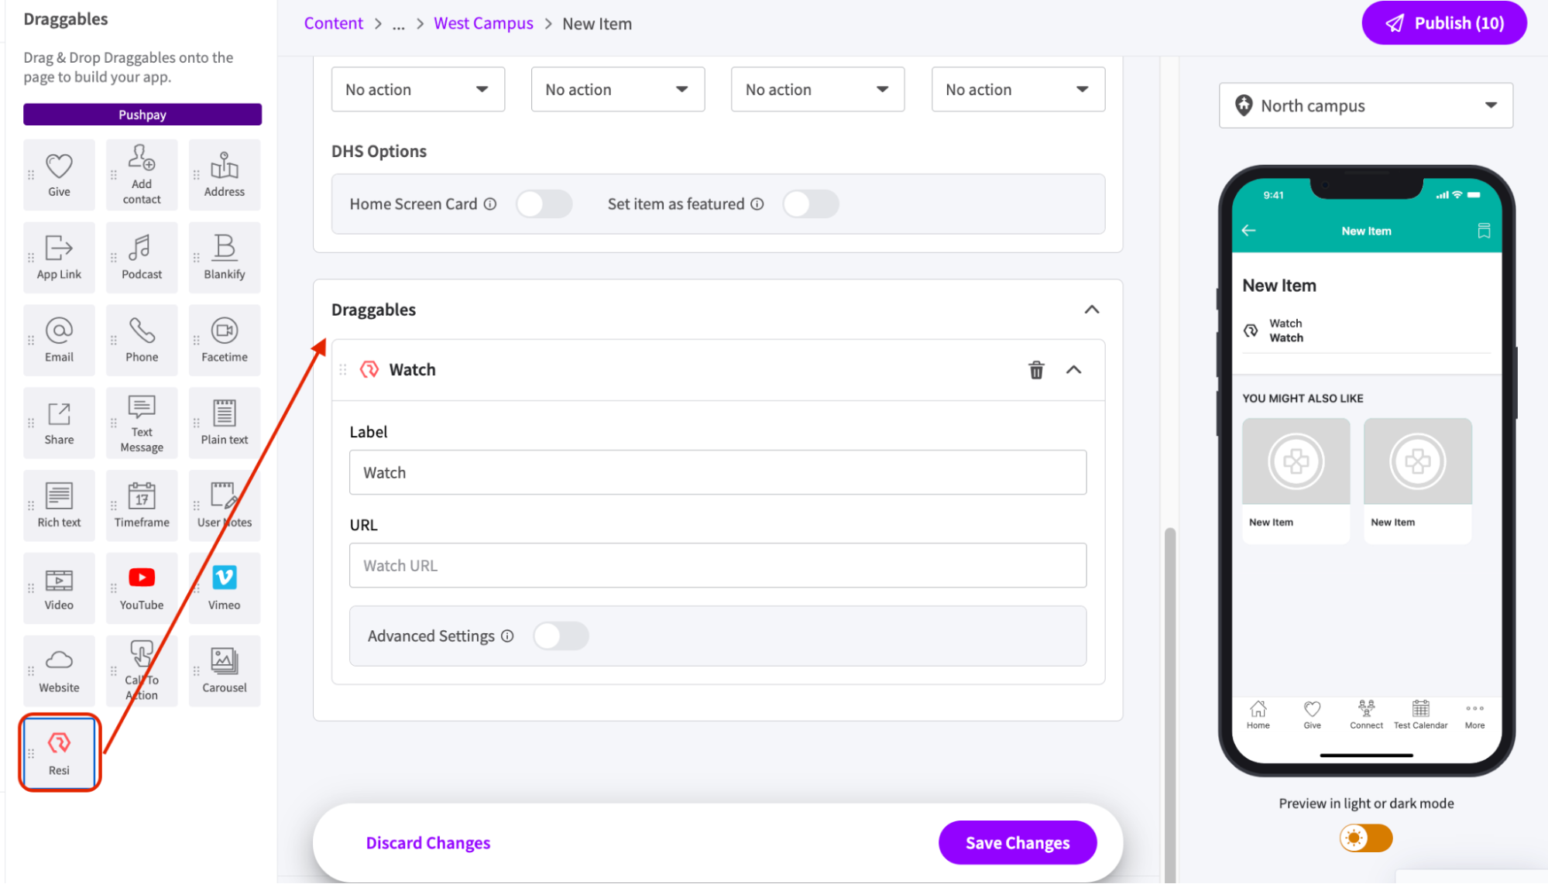The height and width of the screenshot is (884, 1548).
Task: Enable the Home Screen Card toggle
Action: click(x=544, y=204)
